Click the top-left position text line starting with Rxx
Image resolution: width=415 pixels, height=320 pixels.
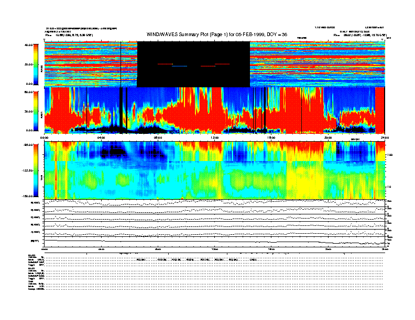click(69, 35)
